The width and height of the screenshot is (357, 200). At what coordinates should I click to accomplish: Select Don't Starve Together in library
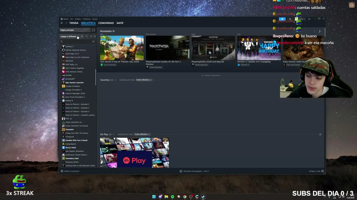74,68
